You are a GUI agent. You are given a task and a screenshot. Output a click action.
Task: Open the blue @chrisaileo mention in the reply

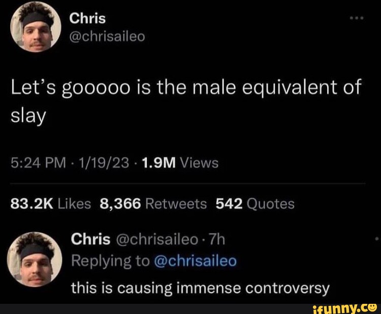(195, 261)
